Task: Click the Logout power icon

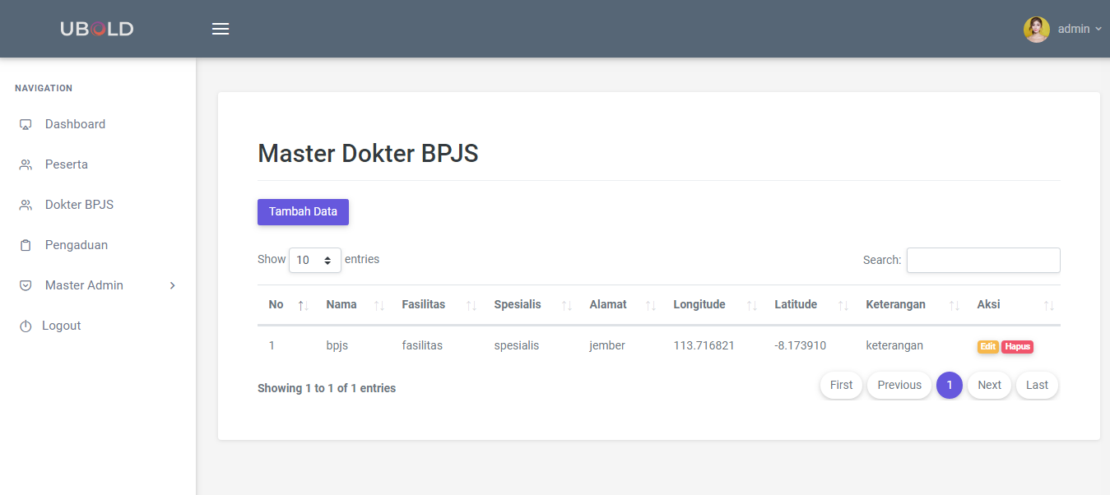Action: (x=26, y=326)
